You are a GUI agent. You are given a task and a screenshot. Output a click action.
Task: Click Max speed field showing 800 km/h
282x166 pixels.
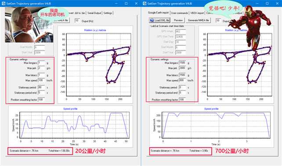182,80
